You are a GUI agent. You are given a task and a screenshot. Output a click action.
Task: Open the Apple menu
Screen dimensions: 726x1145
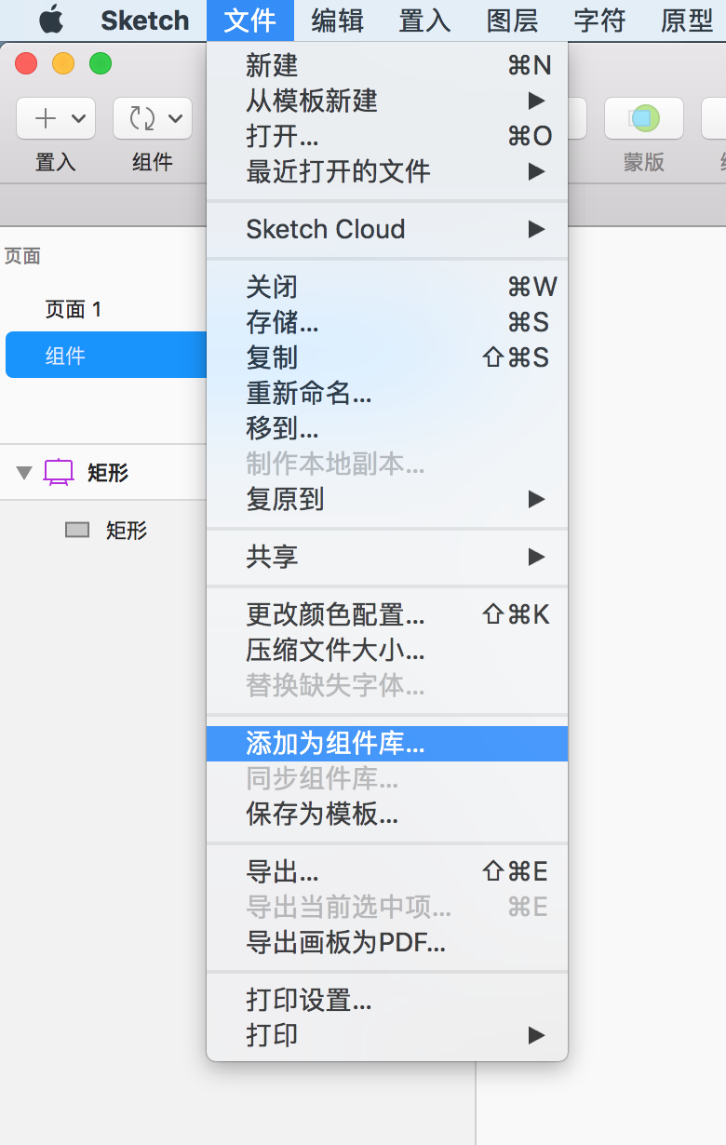(50, 20)
